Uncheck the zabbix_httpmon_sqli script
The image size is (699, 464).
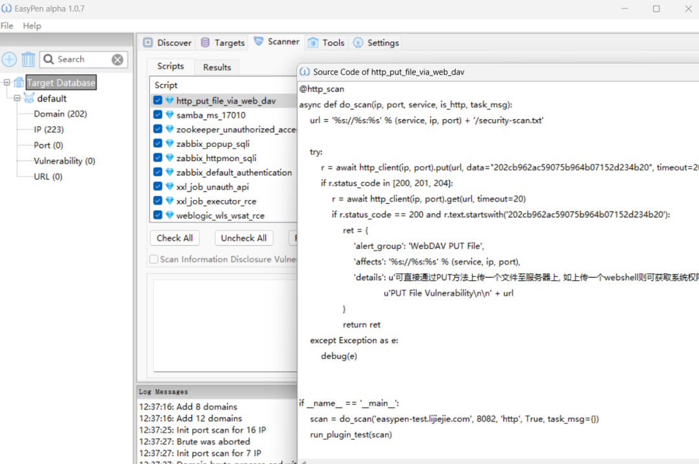[x=158, y=157]
